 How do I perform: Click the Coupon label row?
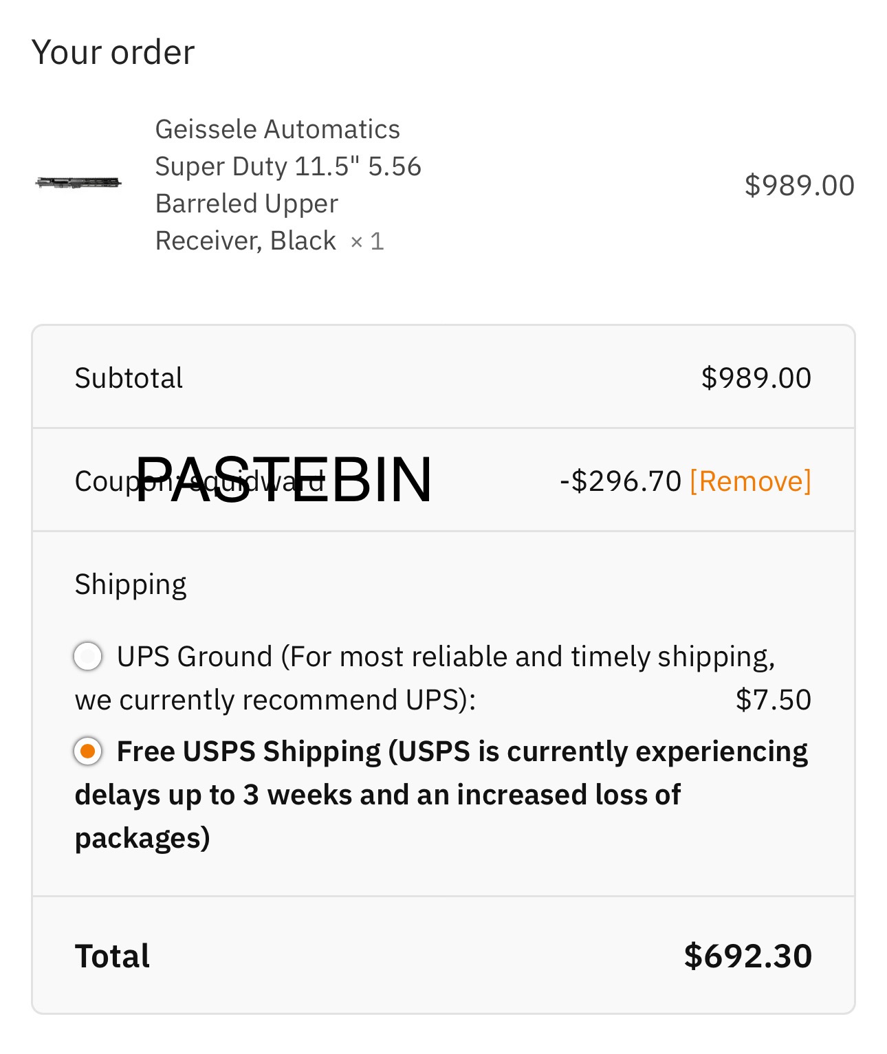click(443, 480)
